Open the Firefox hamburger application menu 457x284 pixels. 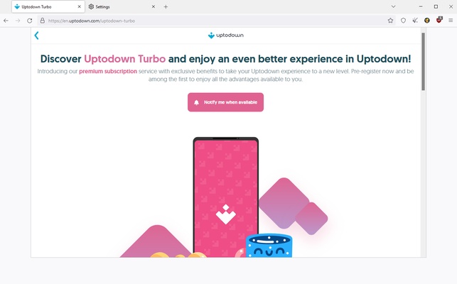(451, 21)
